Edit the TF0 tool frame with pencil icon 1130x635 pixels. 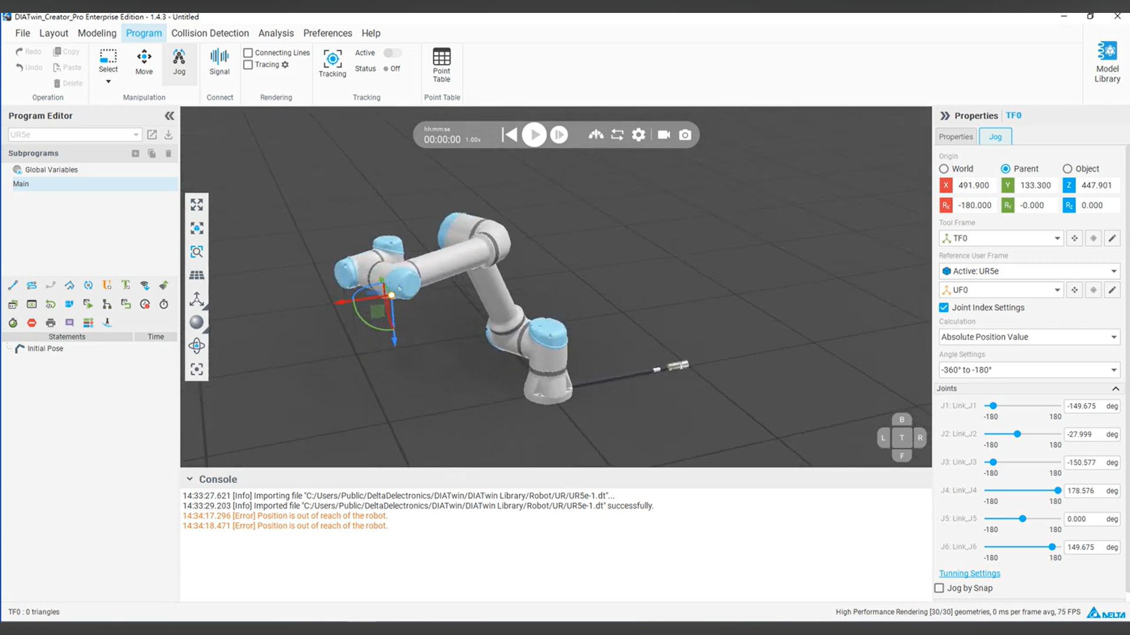coord(1112,238)
